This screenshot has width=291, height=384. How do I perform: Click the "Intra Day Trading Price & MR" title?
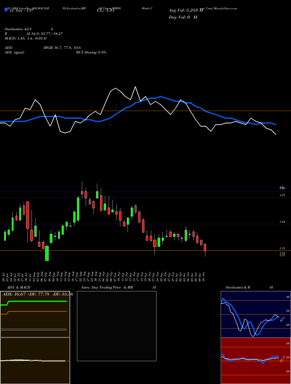point(107,287)
